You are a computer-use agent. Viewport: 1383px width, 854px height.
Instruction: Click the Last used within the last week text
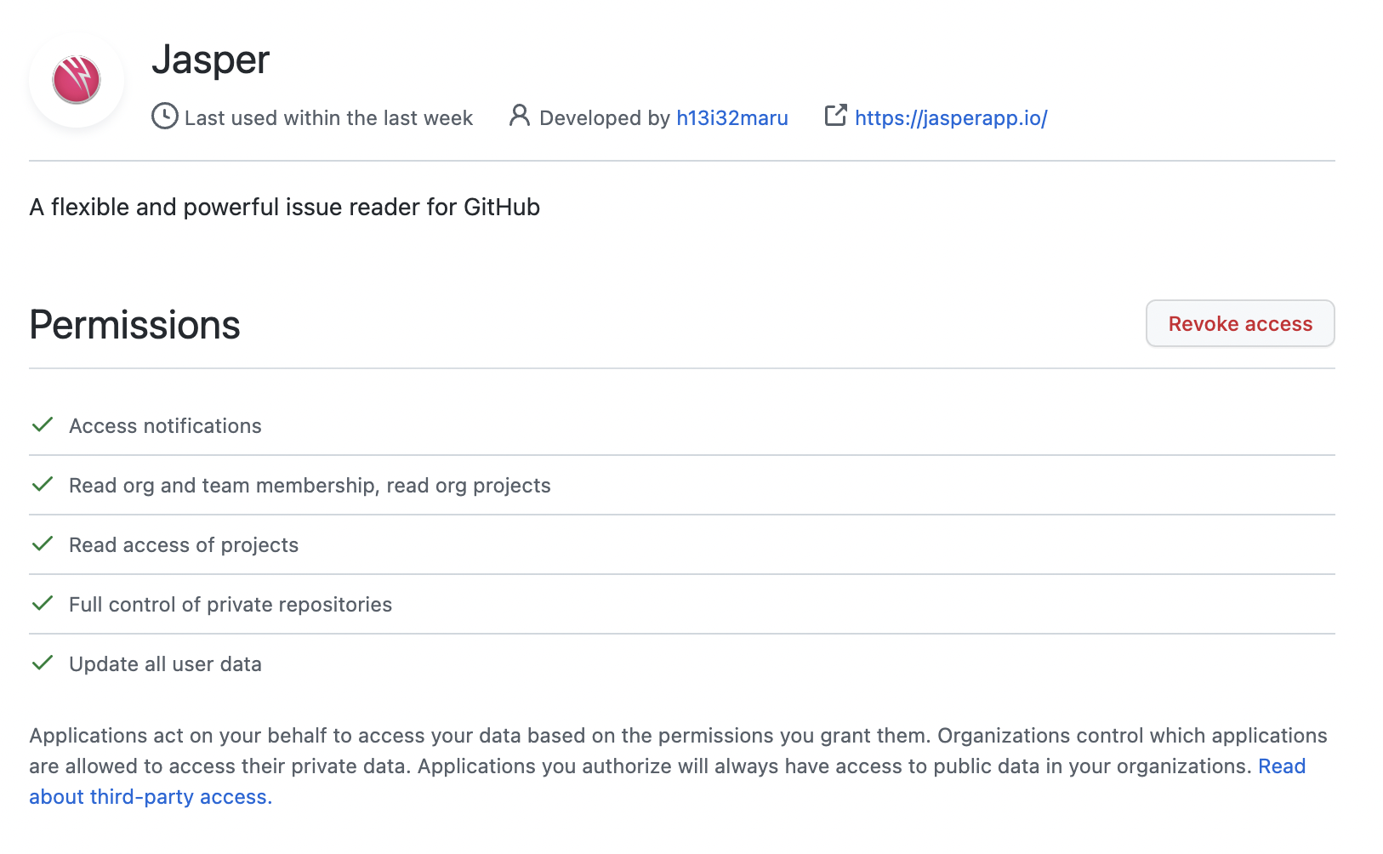[x=328, y=118]
